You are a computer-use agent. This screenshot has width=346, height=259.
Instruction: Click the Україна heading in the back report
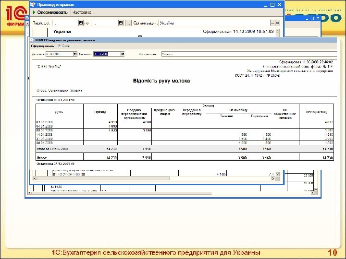tap(62, 32)
